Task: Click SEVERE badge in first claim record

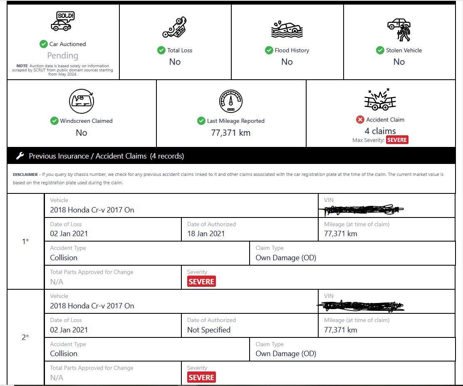Action: [x=201, y=281]
